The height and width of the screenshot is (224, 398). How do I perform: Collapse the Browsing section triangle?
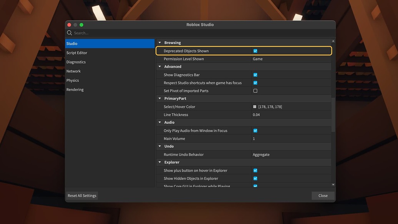pyautogui.click(x=160, y=42)
